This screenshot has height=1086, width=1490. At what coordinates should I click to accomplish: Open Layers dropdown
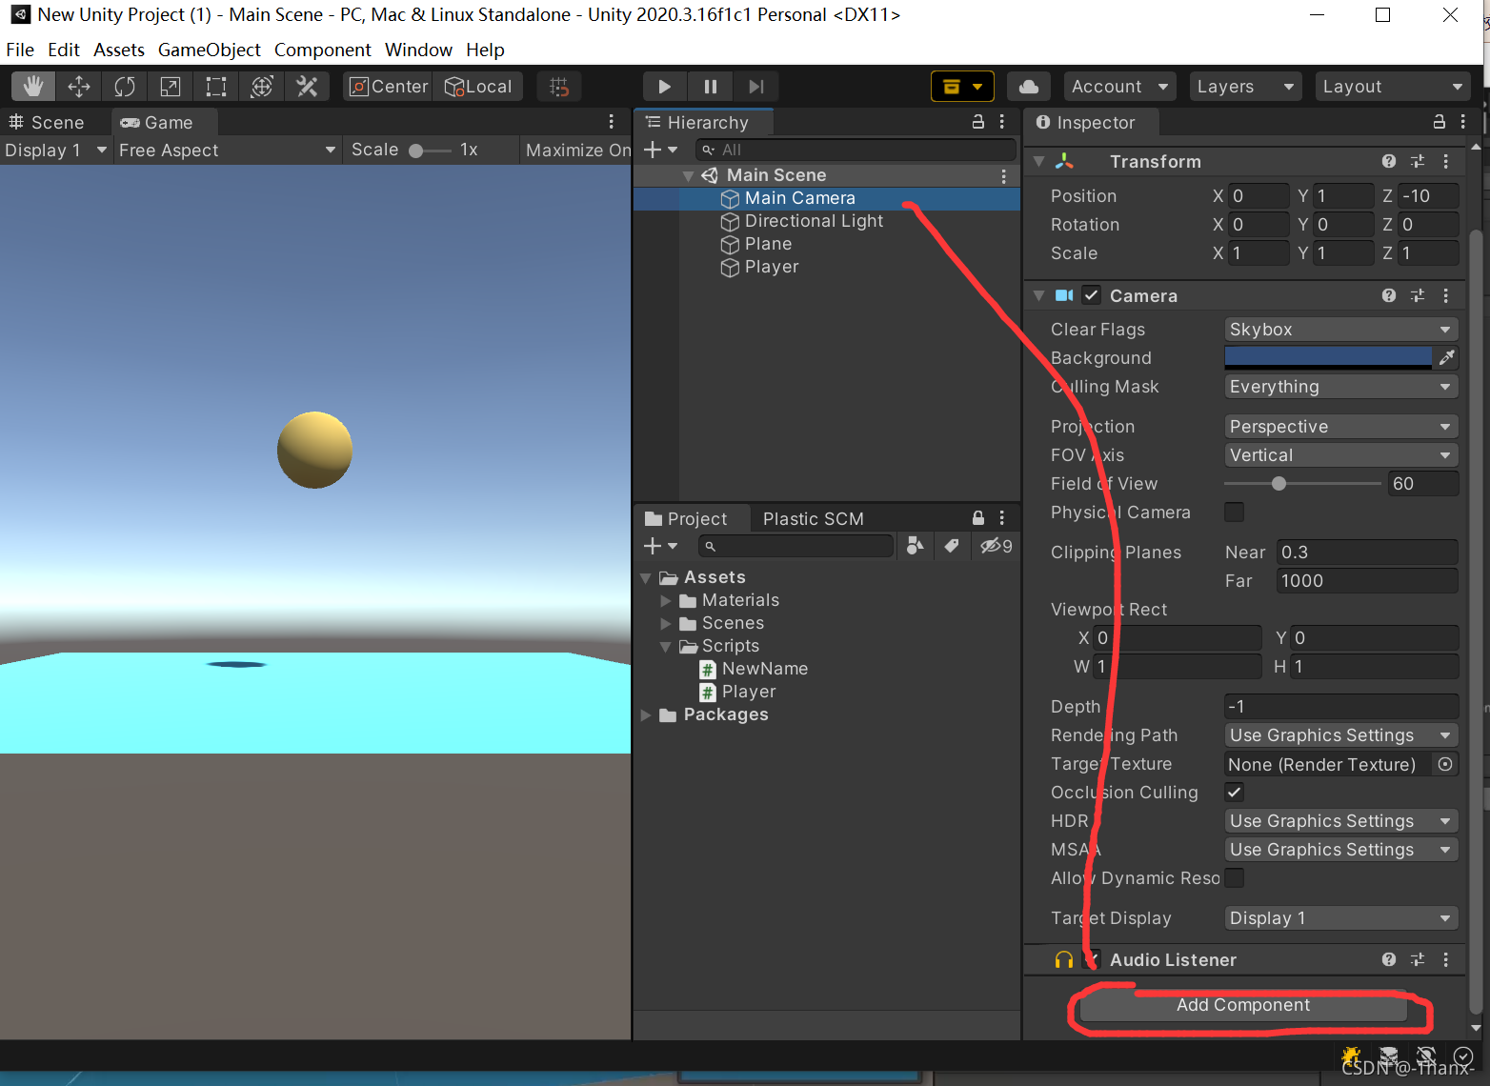(1245, 87)
